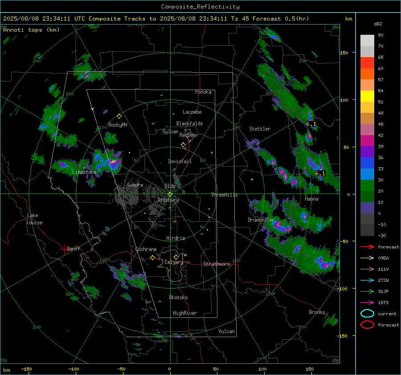Screen dimensions: 401x375
Task: Pick the magenta 42 dBZ color swatch
Action: 367,140
